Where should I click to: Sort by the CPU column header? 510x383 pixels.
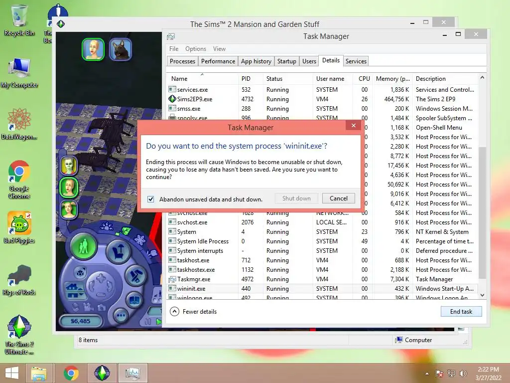pos(363,78)
